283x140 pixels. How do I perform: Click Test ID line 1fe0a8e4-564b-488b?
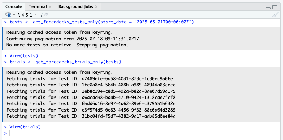(91, 85)
